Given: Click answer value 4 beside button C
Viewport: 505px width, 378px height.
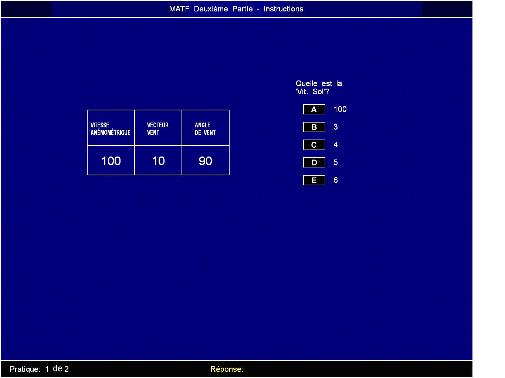Looking at the screenshot, I should pos(335,145).
